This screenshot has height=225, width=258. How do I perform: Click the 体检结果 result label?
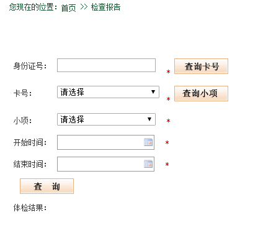(x=30, y=208)
